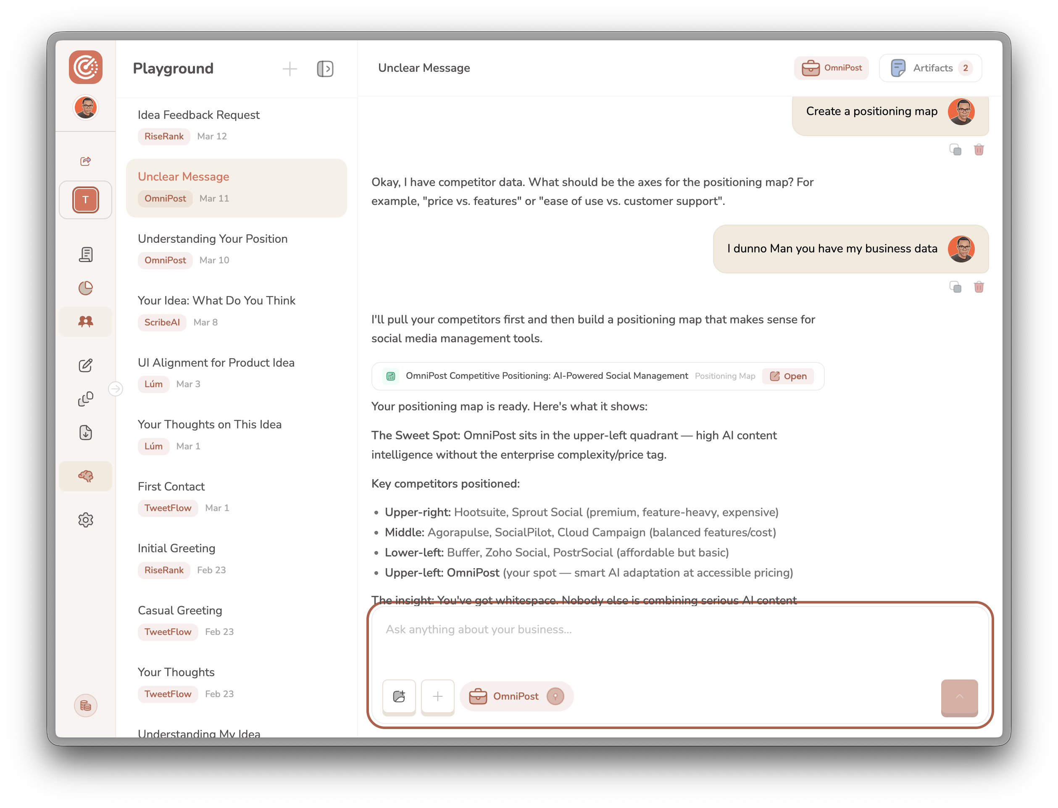
Task: Click the document scroll sidebar icon
Action: point(86,254)
